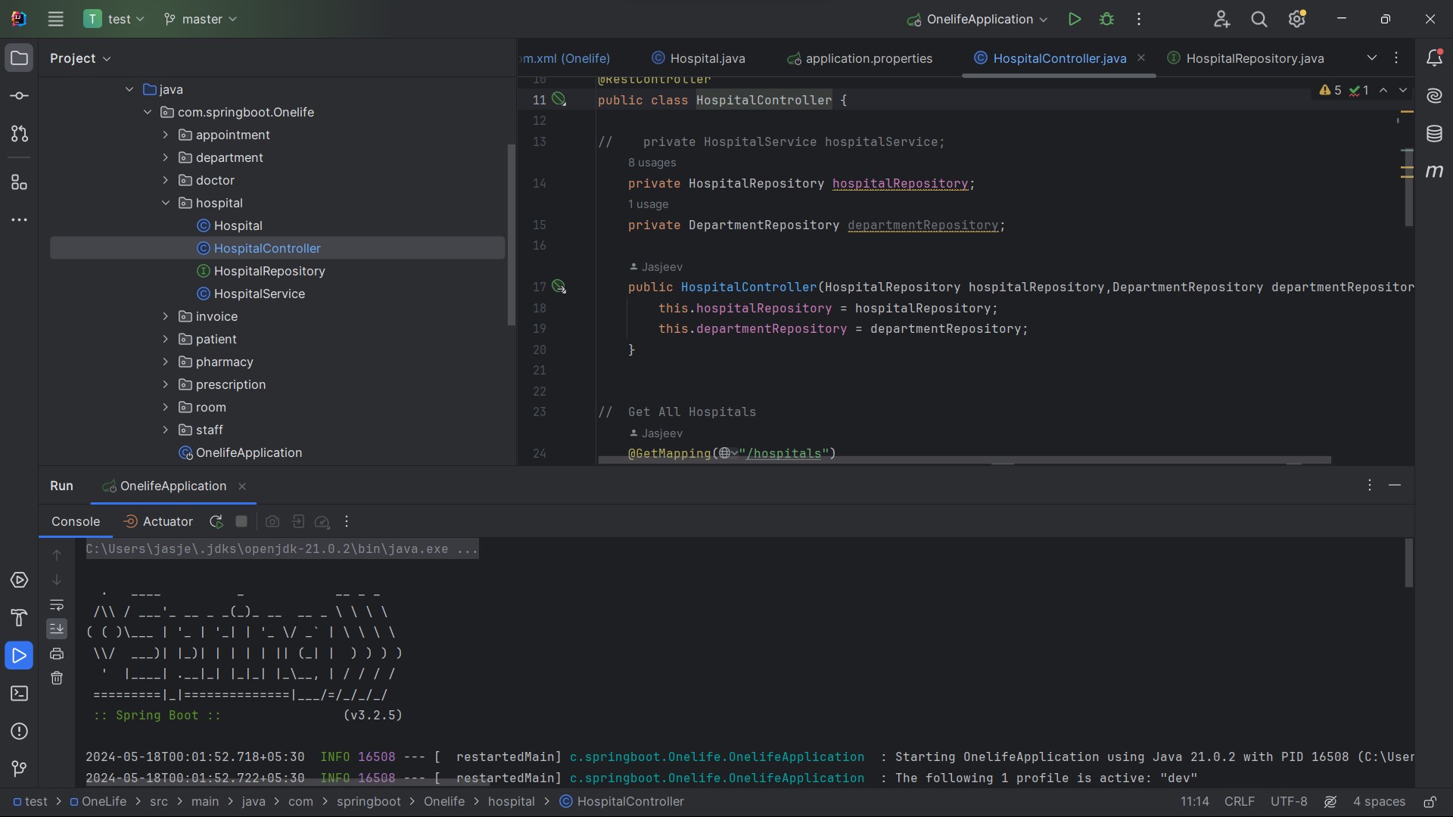Open the Notifications bell panel
The width and height of the screenshot is (1453, 817).
click(x=1434, y=58)
